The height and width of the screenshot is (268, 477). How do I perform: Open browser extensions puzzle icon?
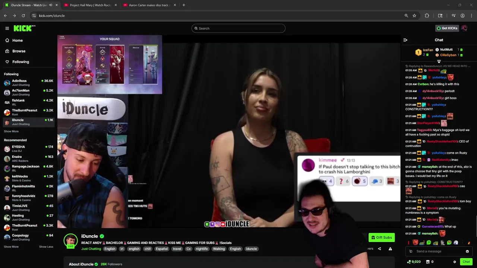click(x=427, y=16)
